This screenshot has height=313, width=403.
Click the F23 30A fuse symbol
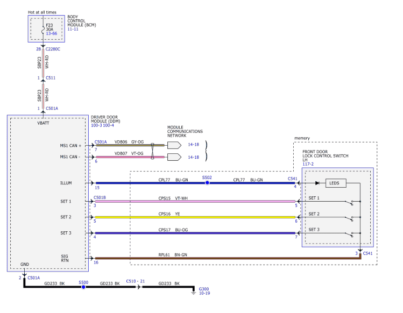[x=43, y=28]
